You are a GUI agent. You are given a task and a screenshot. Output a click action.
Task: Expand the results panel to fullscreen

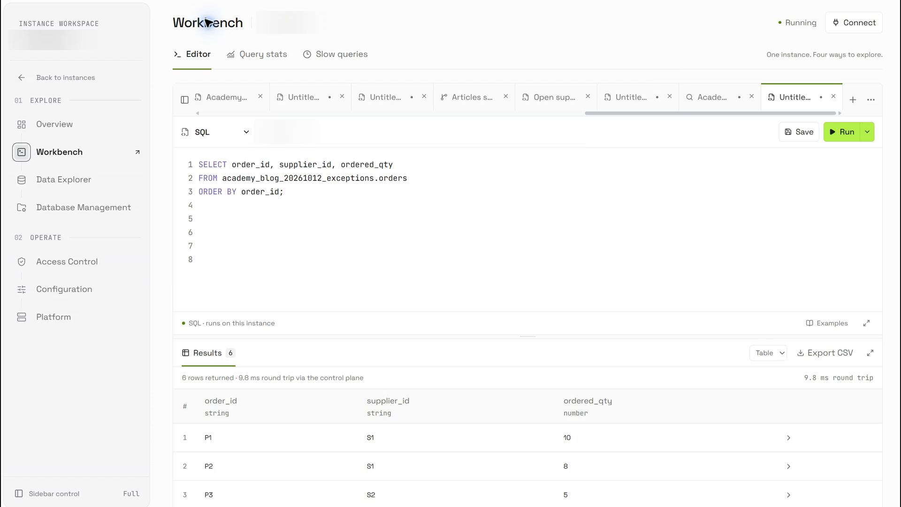click(x=870, y=353)
